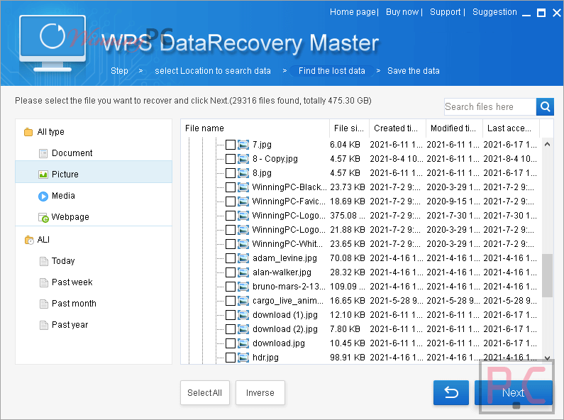Click the All type folder icon
This screenshot has height=420, width=564.
pos(28,132)
